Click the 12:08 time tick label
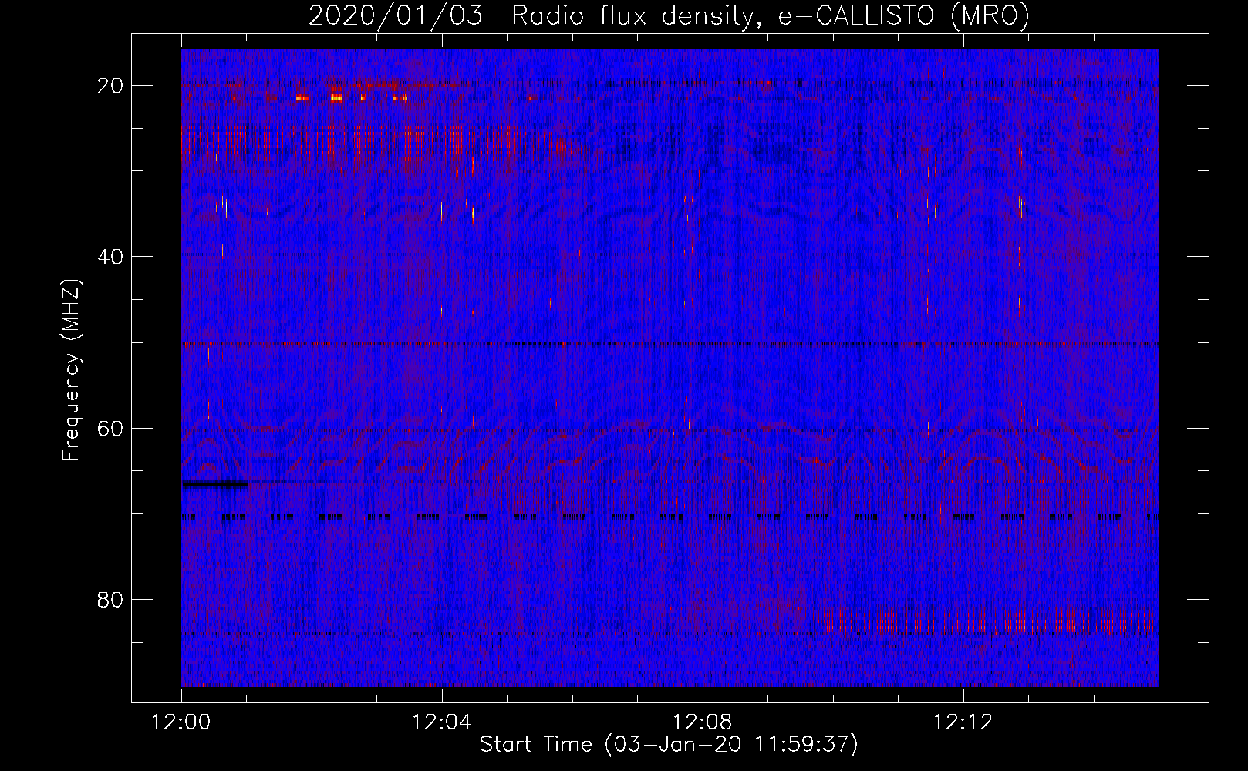The image size is (1248, 771). point(703,722)
